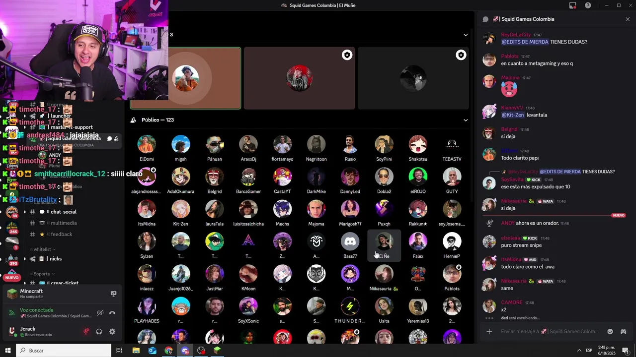Open the apps game controller icon
This screenshot has height=357, width=636.
[623, 331]
